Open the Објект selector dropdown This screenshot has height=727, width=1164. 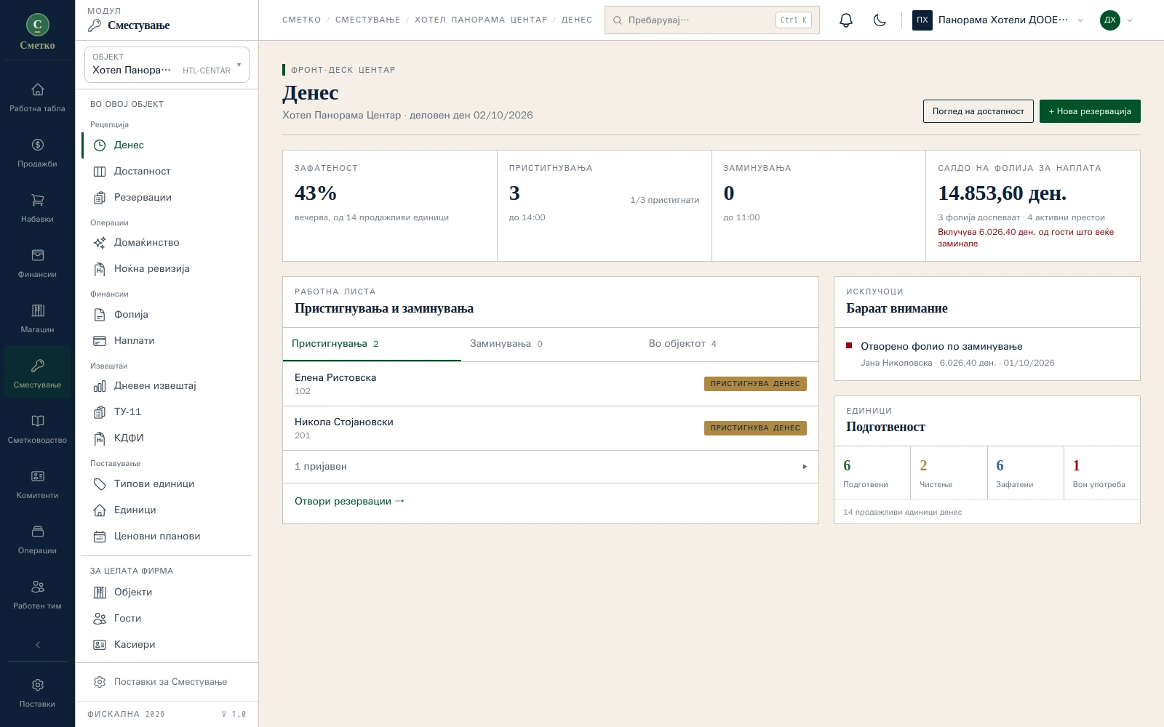click(167, 65)
